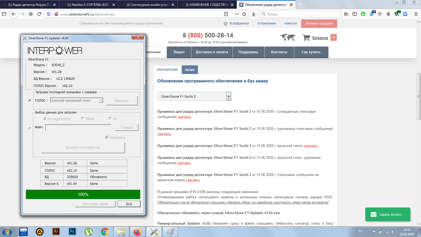This screenshot has width=421, height=237.
Task: Click the Загрузить button in updater
Action: click(x=122, y=101)
